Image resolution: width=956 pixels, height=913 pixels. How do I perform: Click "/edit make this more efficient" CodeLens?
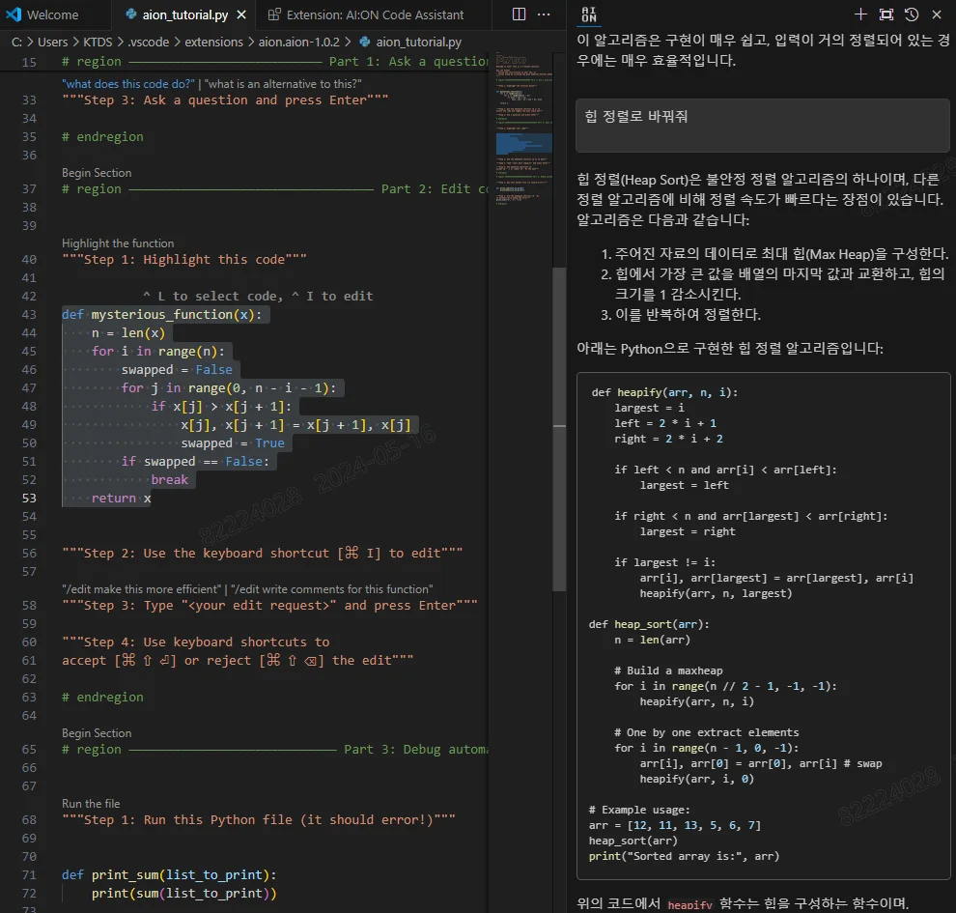(141, 589)
